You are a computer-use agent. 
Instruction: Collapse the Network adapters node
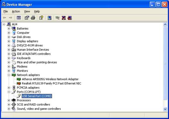(9, 75)
